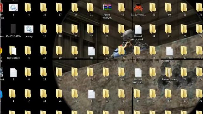Open folder 42

point(121,8)
